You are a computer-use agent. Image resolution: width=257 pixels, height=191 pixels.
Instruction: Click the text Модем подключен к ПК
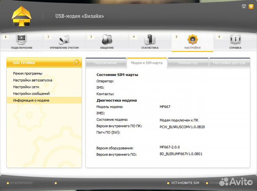click(x=179, y=120)
